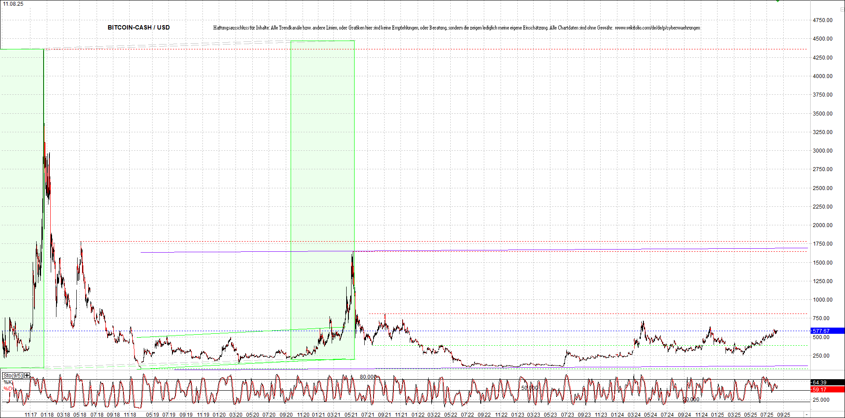
Task: Click the 09 25 time axis label
Action: (783, 415)
